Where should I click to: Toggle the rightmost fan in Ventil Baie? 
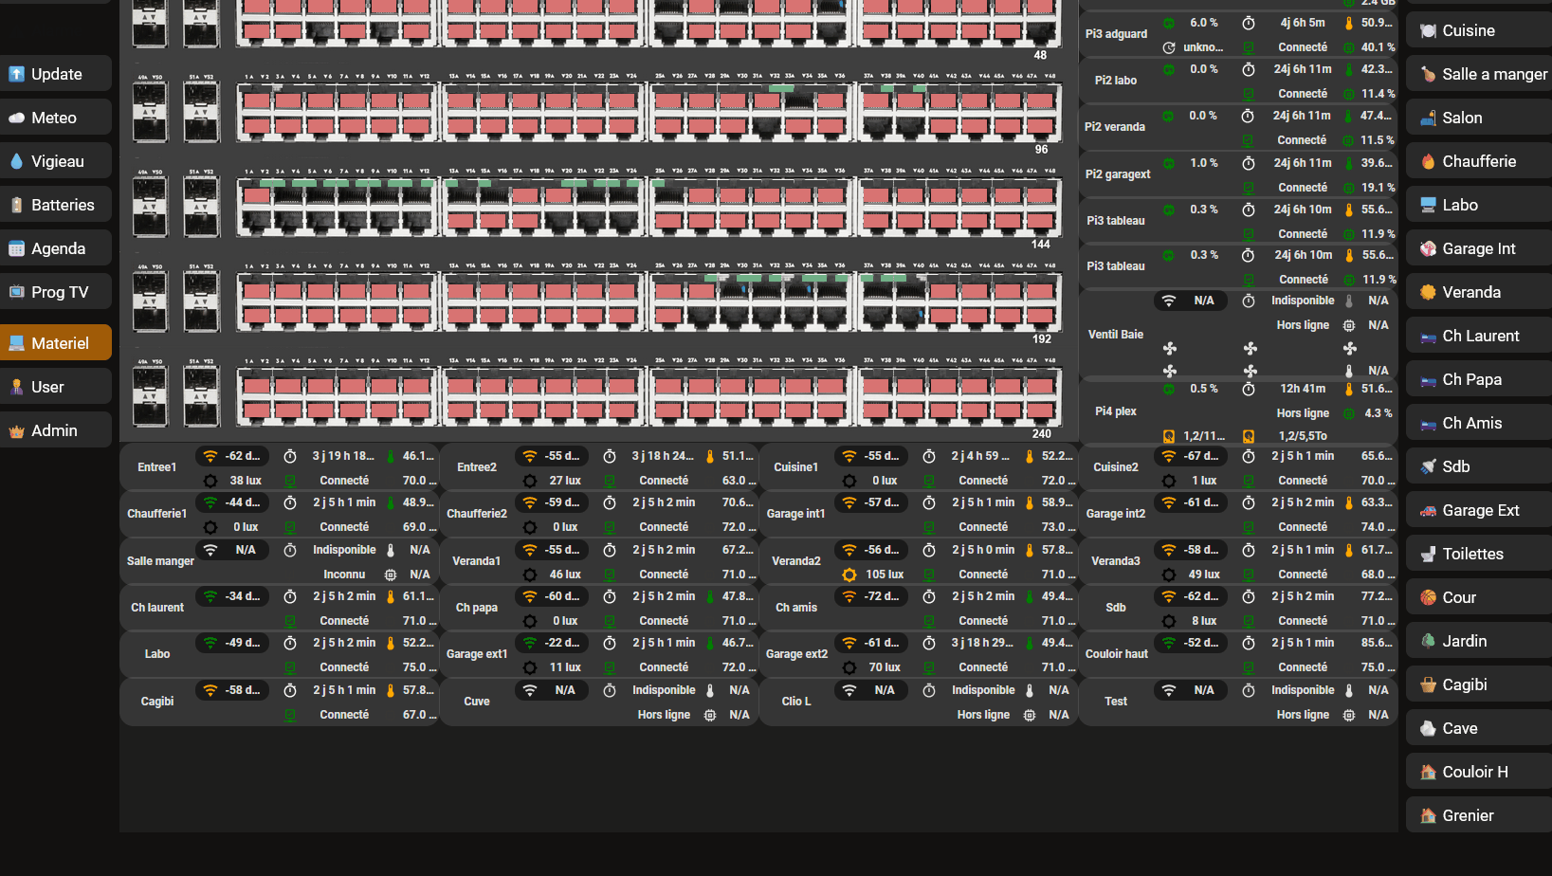(1350, 349)
